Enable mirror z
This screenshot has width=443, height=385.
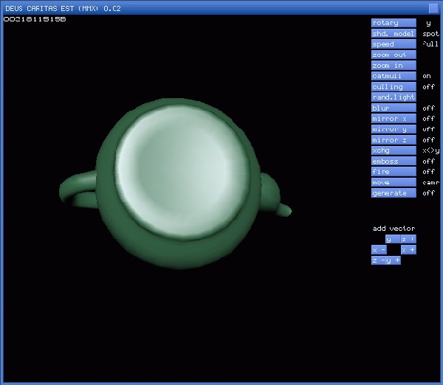click(394, 140)
